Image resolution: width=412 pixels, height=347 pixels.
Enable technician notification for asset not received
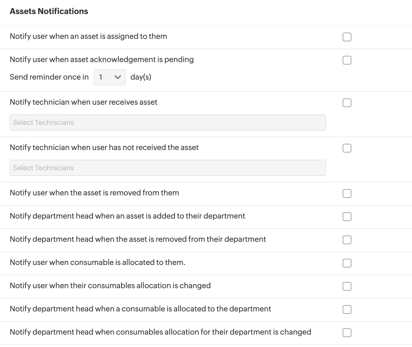point(347,148)
